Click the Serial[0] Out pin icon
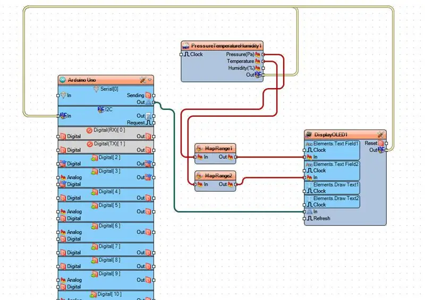This screenshot has width=425, height=300. [148, 102]
